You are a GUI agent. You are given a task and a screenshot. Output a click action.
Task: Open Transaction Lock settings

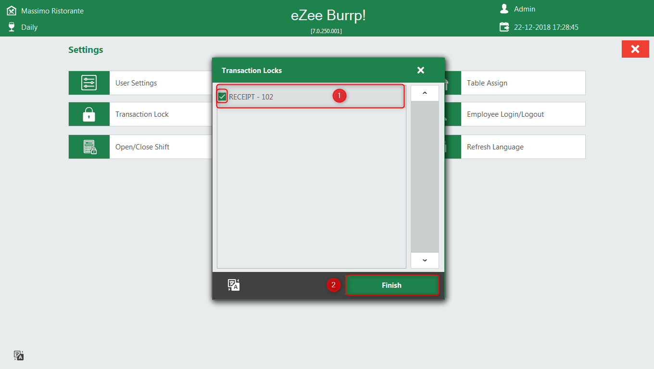point(140,114)
